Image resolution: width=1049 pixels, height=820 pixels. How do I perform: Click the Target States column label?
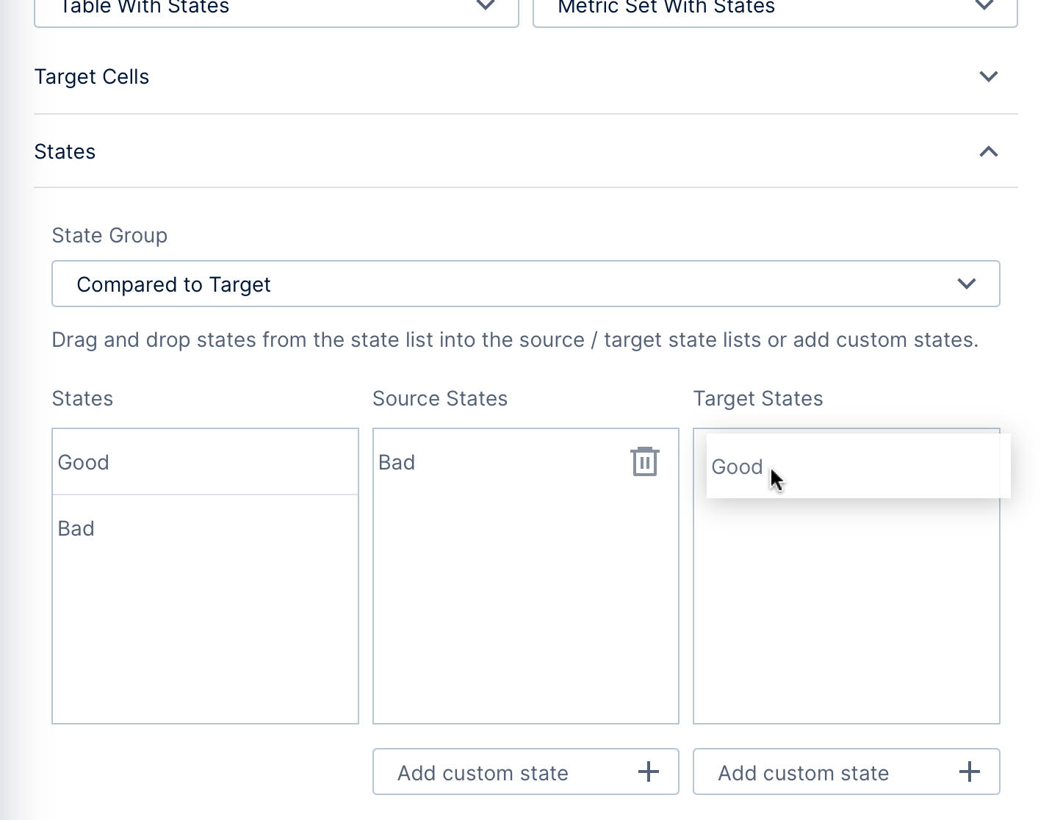pyautogui.click(x=758, y=398)
